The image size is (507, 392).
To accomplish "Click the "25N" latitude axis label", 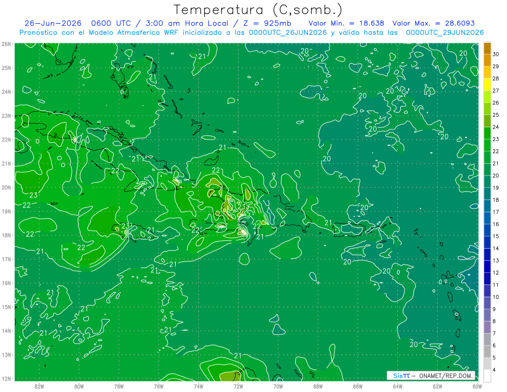I will pos(6,68).
